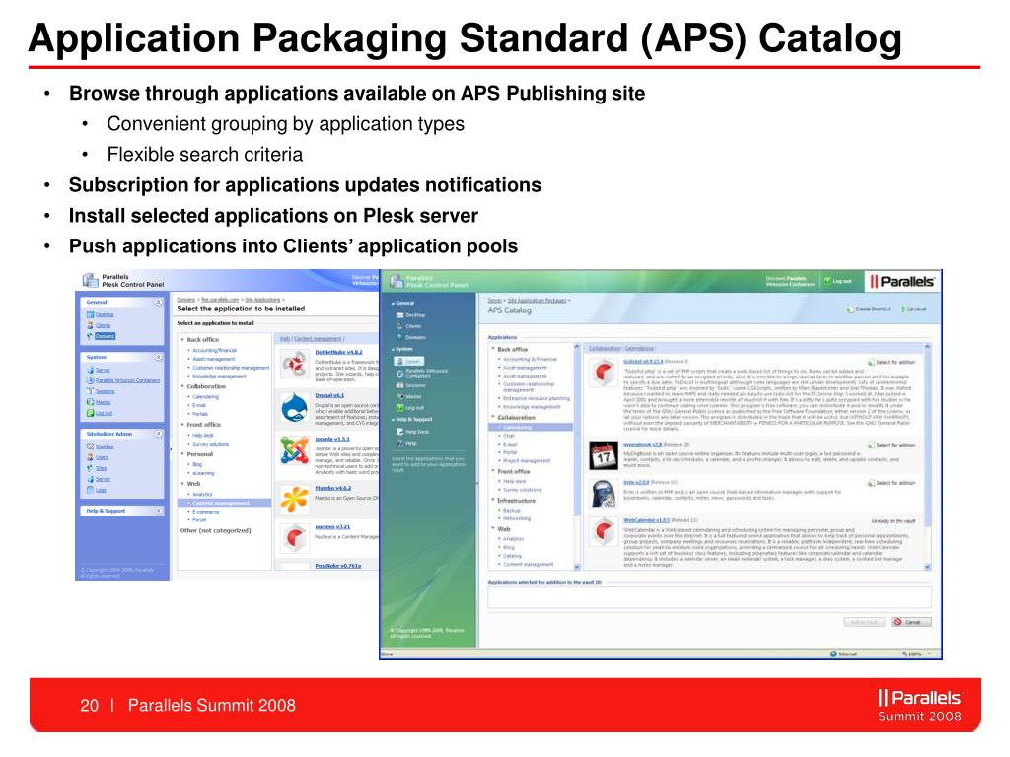1010x757 pixels.
Task: Click the Clients icon in blue window's General panel
Action: [x=90, y=325]
